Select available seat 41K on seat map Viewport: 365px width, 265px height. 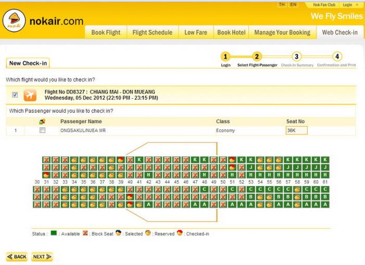pos(139,160)
